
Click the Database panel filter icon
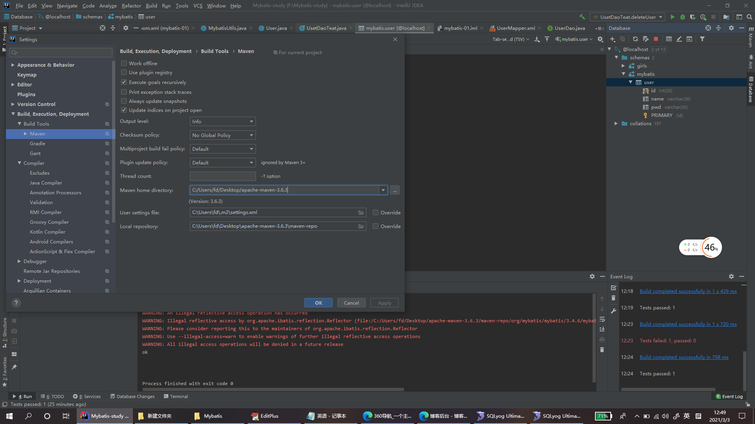(702, 39)
